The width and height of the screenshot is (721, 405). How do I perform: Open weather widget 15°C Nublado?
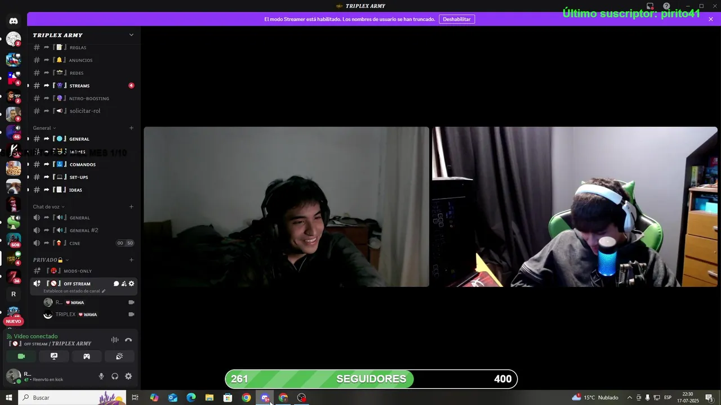tap(595, 398)
